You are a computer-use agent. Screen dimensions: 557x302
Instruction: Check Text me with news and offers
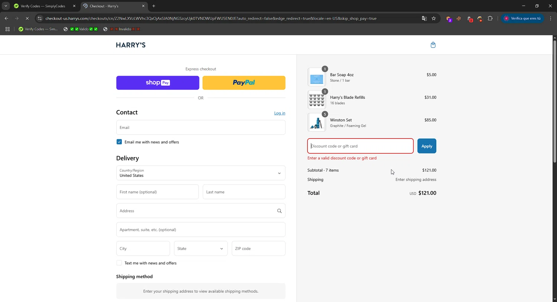[119, 263]
